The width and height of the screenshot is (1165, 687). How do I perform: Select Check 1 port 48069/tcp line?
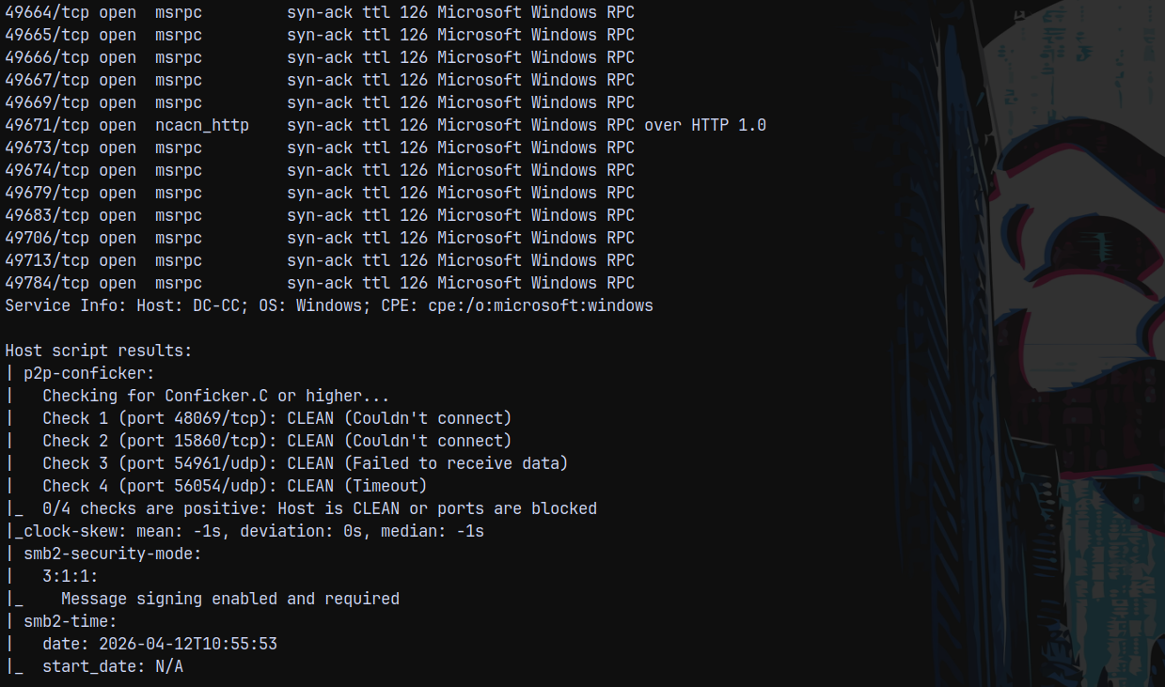276,418
